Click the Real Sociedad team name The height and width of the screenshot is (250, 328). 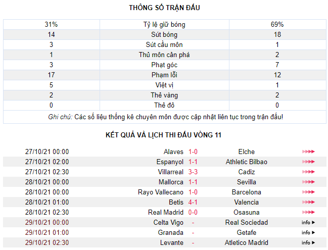coord(247,222)
